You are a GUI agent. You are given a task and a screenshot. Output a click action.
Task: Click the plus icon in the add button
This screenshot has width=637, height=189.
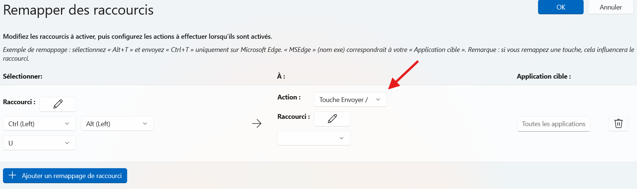click(x=12, y=175)
